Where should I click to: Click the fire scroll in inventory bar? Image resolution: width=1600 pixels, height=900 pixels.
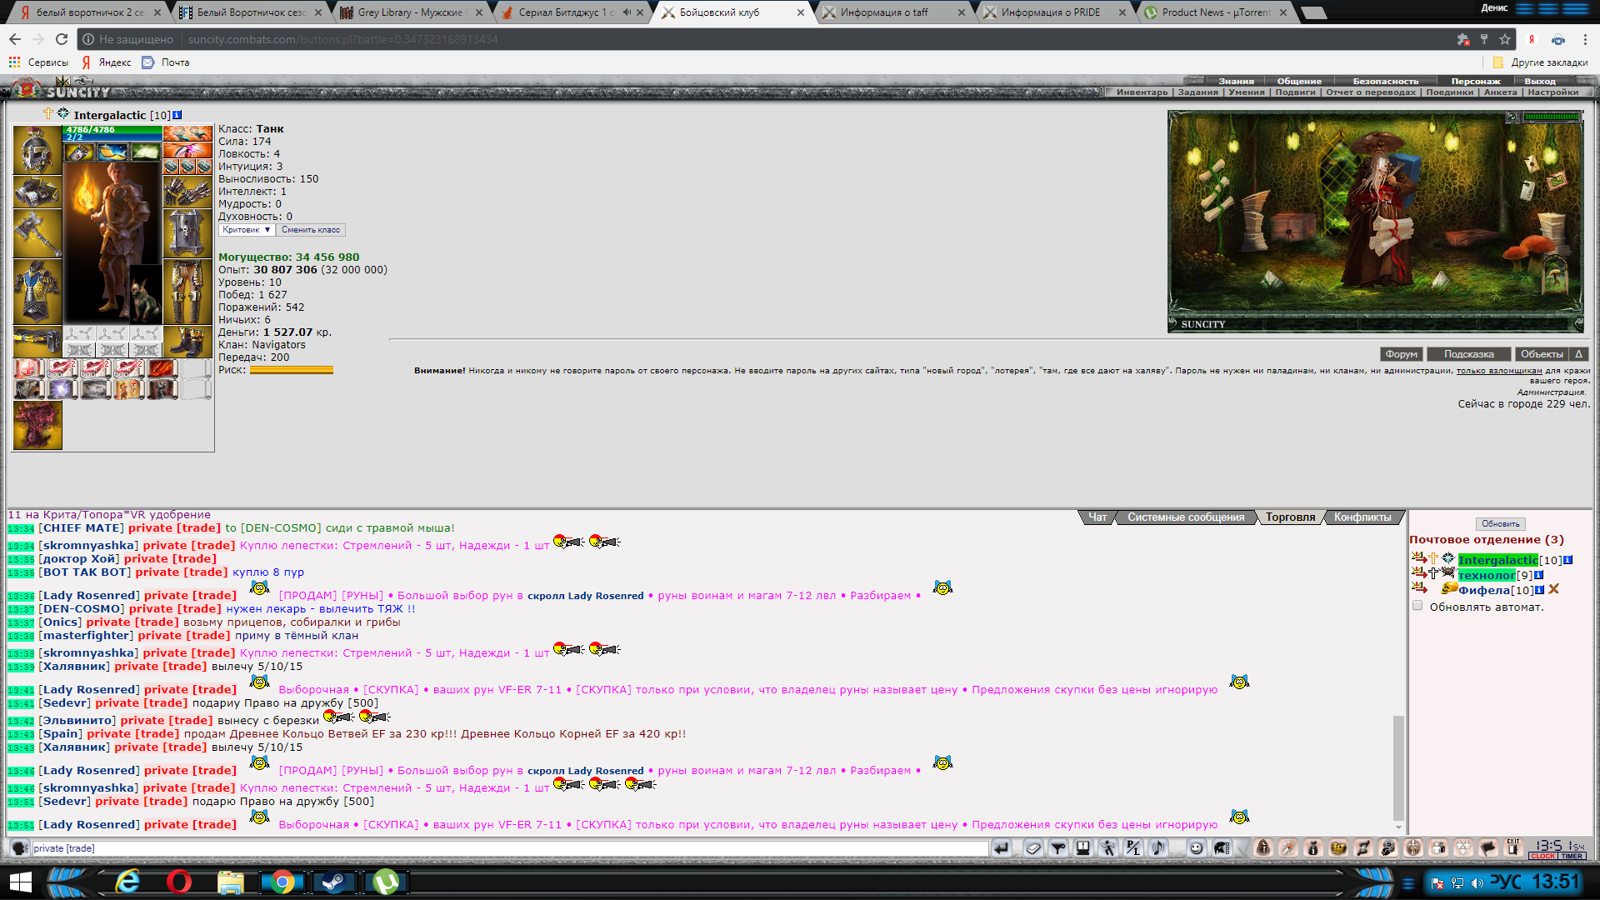pos(163,368)
